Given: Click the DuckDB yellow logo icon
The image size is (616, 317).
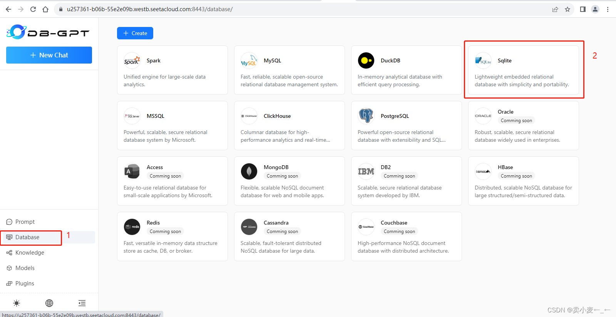Looking at the screenshot, I should click(x=366, y=60).
